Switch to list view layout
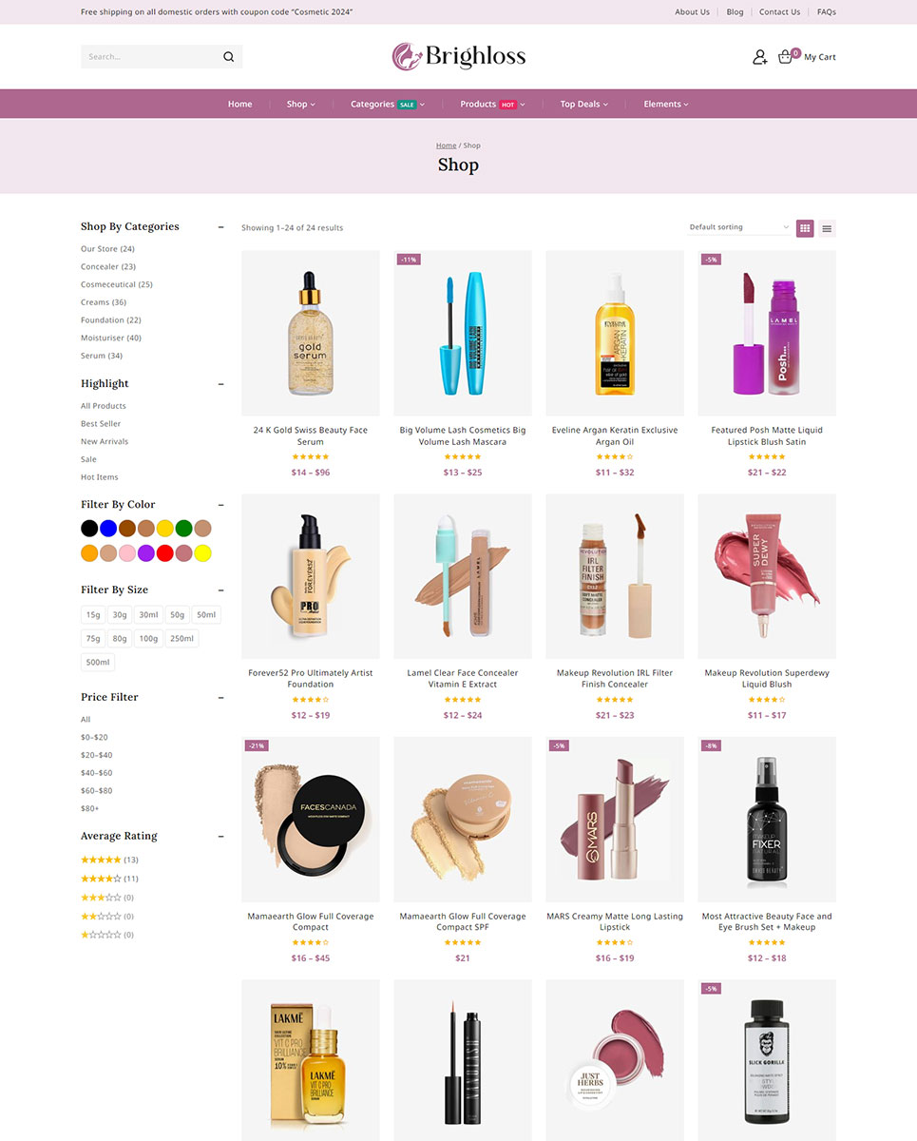Image resolution: width=917 pixels, height=1141 pixels. [827, 228]
